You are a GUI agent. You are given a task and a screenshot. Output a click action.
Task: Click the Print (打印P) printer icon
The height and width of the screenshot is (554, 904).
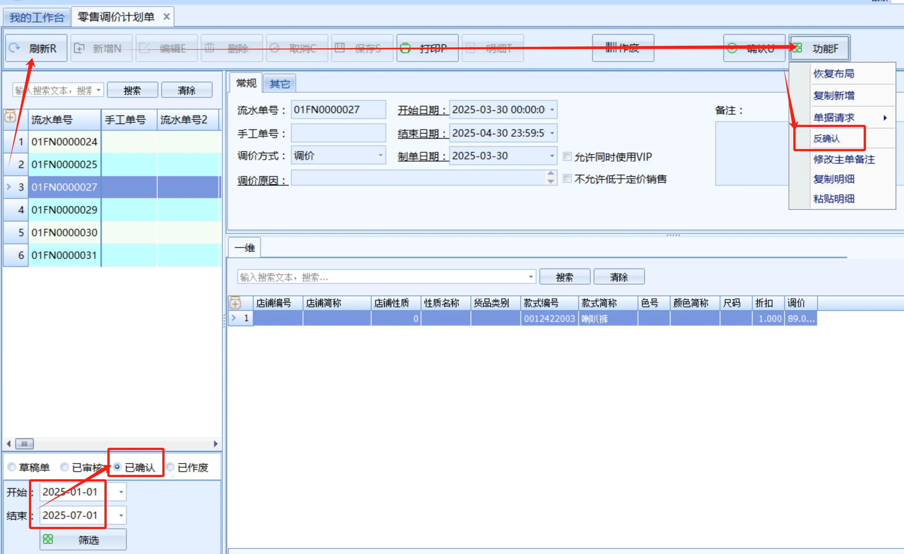405,48
